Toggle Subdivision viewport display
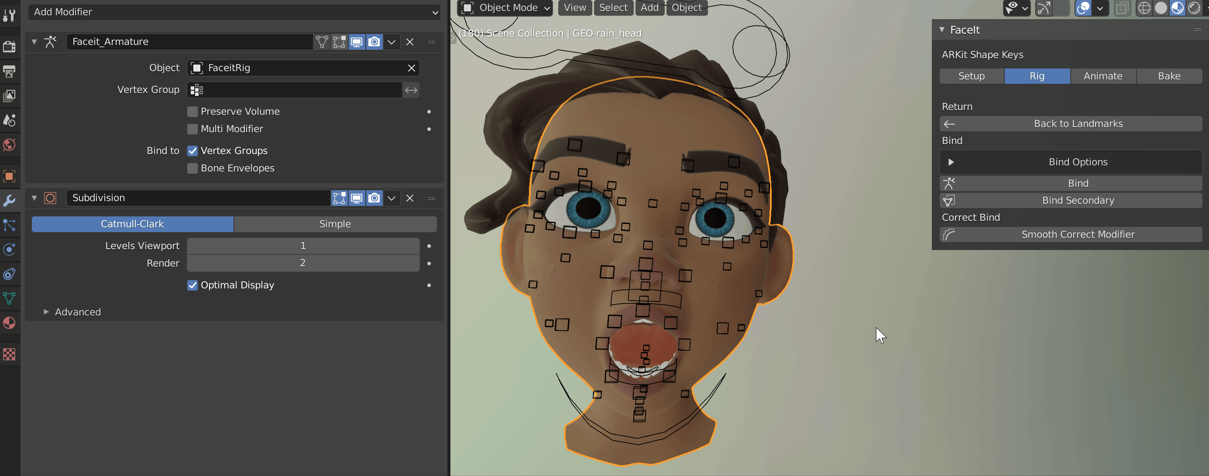The image size is (1209, 476). tap(357, 198)
